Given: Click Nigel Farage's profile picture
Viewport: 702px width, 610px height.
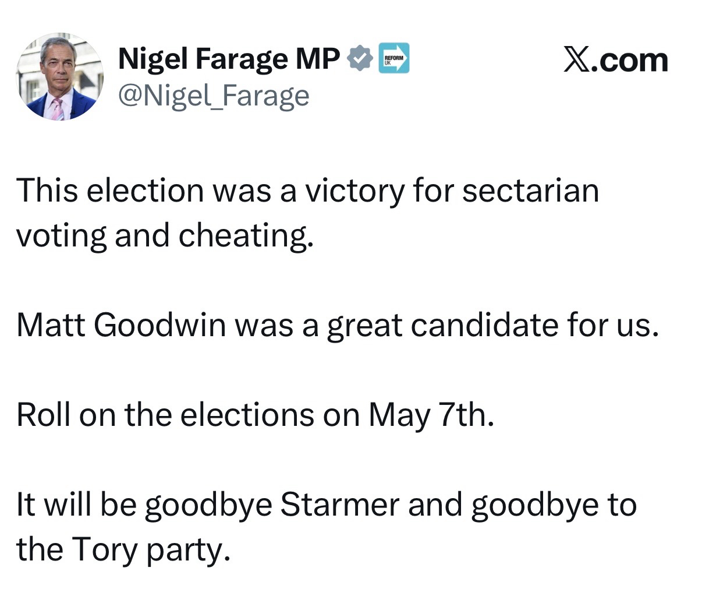Looking at the screenshot, I should pyautogui.click(x=59, y=76).
